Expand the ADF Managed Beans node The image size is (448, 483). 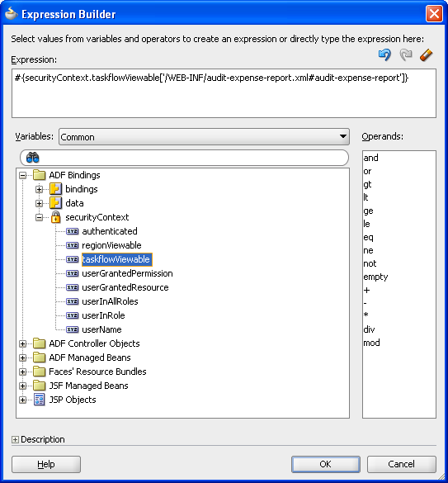pyautogui.click(x=22, y=358)
